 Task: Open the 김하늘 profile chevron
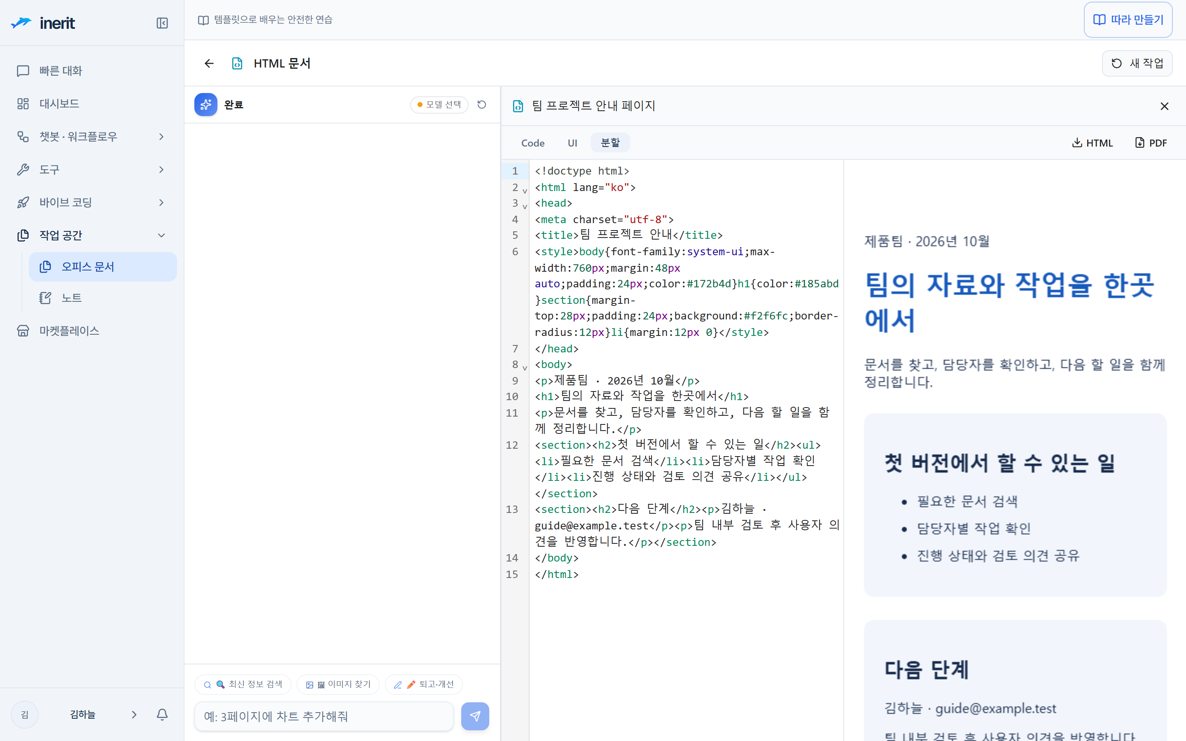pos(134,715)
